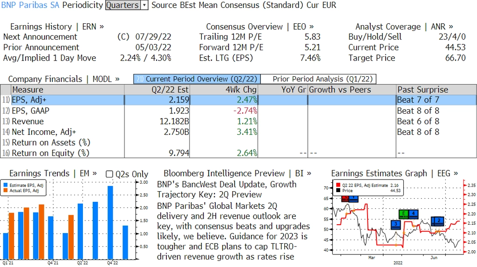Select the blue marker numbered 4

[413, 214]
